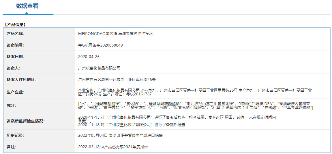Click the 成分 label cell

coord(39,105)
